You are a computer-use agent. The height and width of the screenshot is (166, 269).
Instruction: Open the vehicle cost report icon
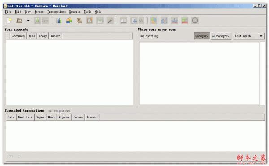click(195, 21)
